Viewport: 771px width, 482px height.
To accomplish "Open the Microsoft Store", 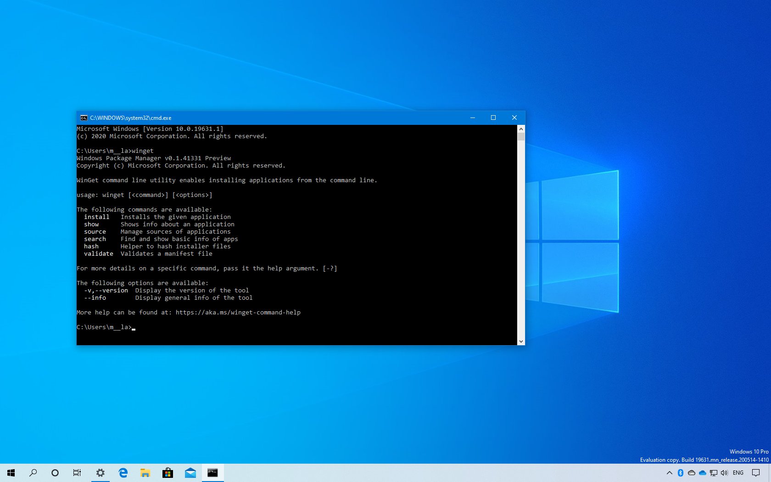I will click(168, 473).
